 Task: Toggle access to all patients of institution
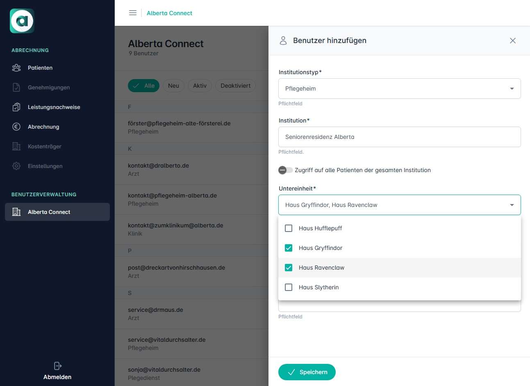285,170
